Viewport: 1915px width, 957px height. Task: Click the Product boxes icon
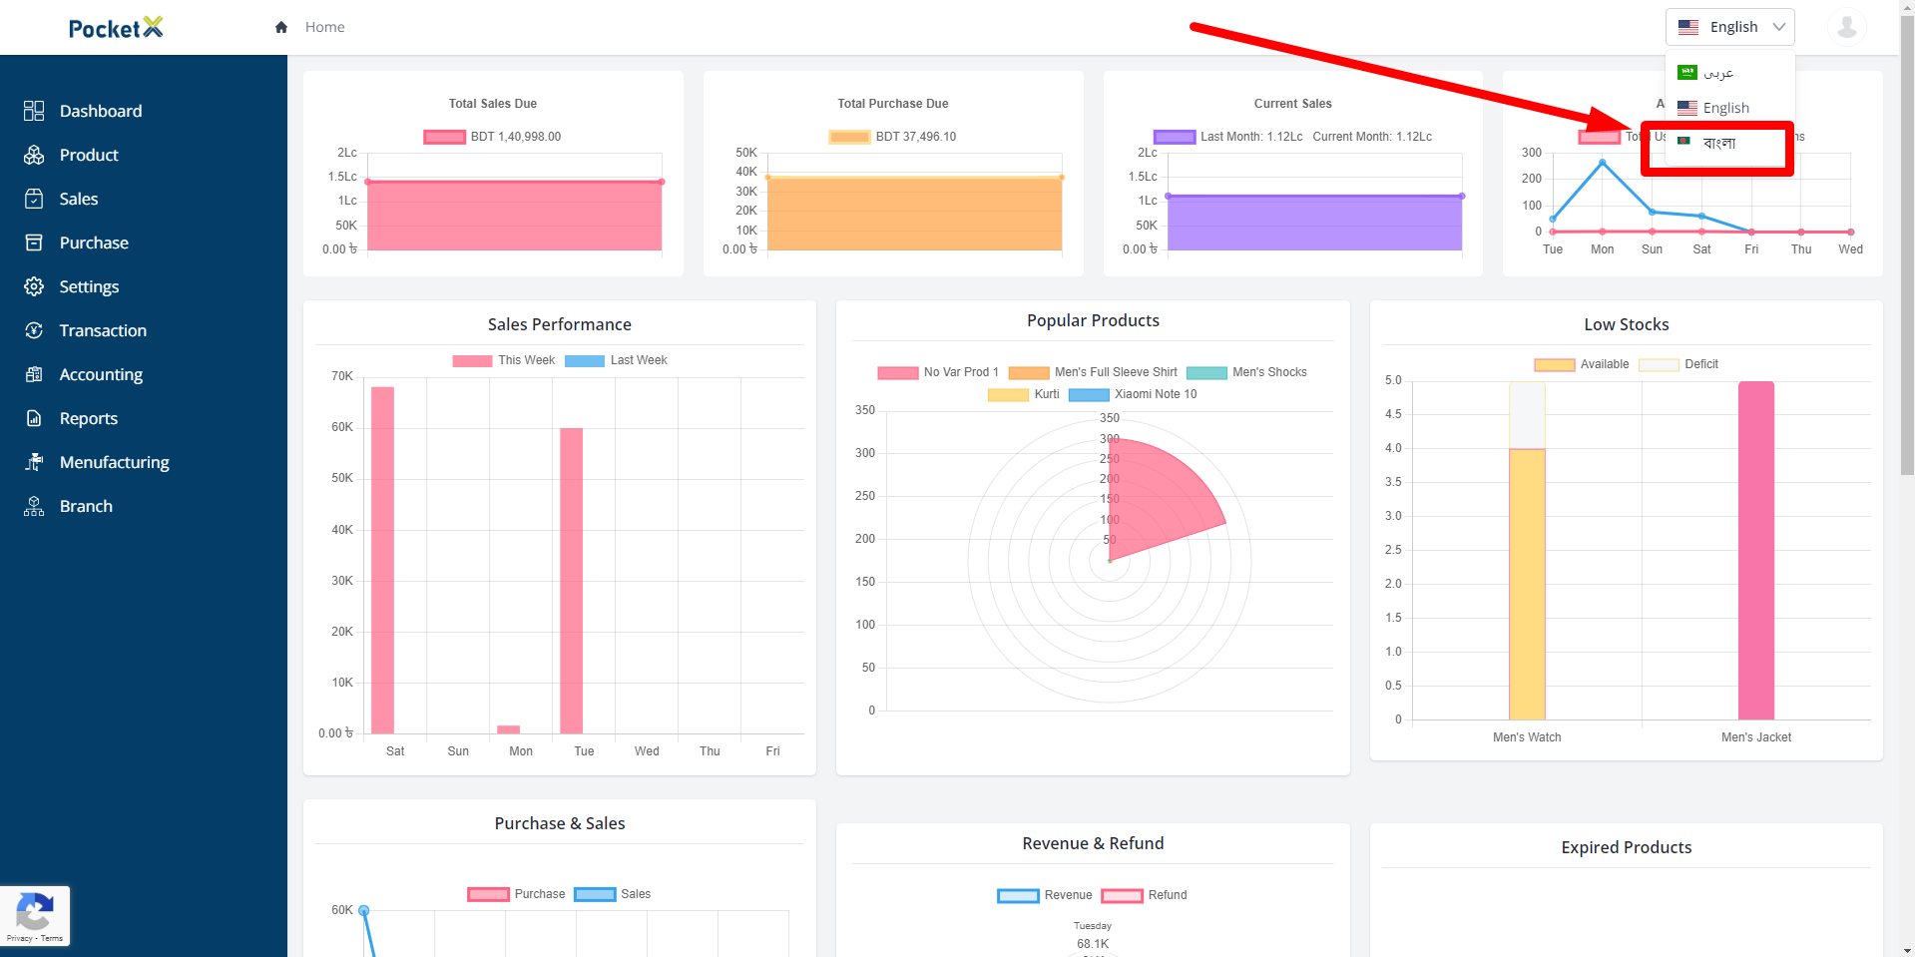[x=34, y=155]
